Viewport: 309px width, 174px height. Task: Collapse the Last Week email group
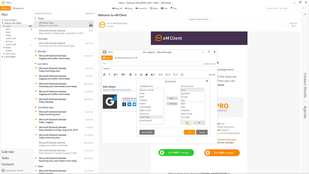point(36,64)
